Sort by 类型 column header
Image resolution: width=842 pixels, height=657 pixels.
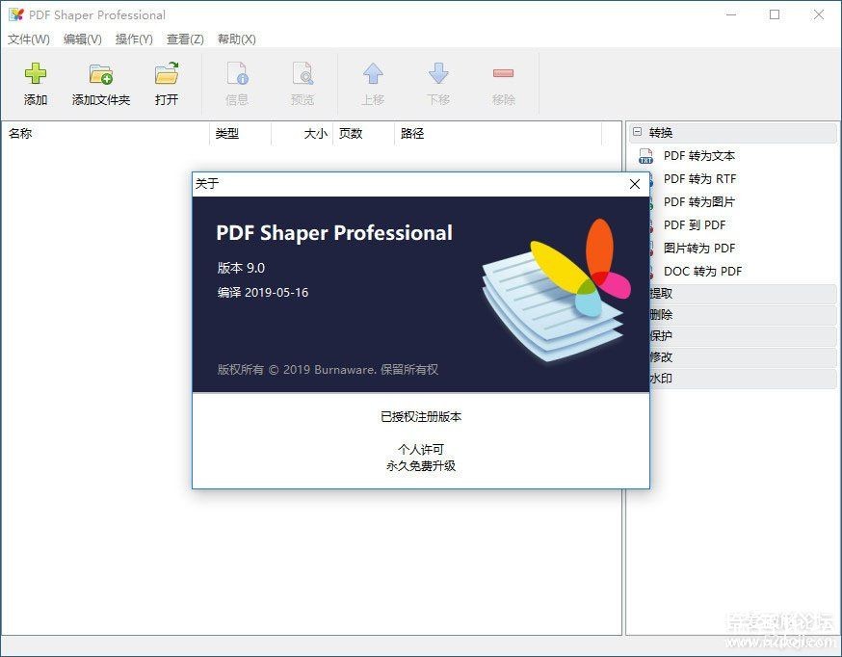coord(240,134)
